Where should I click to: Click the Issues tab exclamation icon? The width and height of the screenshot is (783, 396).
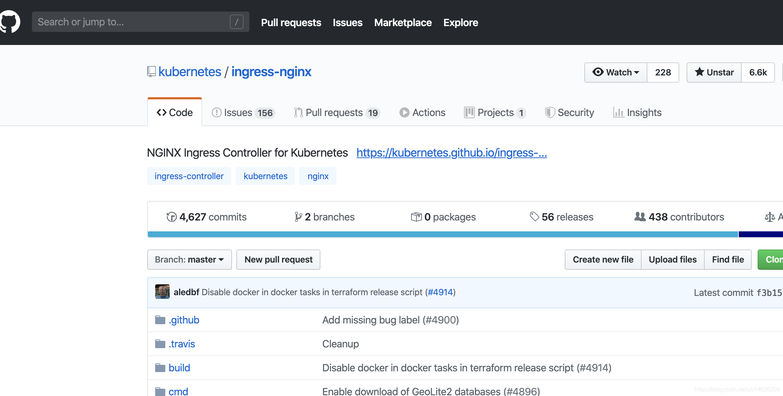(216, 112)
